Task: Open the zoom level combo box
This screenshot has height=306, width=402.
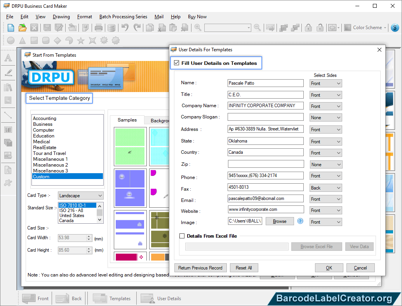Action: tap(227, 28)
